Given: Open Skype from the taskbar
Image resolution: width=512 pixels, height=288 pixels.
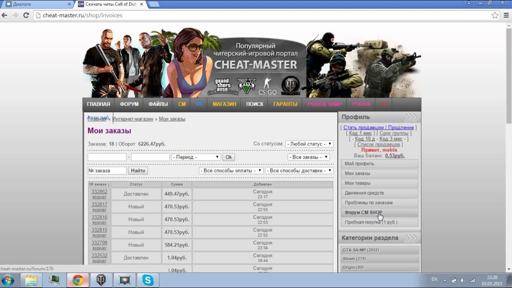Looking at the screenshot, I should tap(148, 280).
